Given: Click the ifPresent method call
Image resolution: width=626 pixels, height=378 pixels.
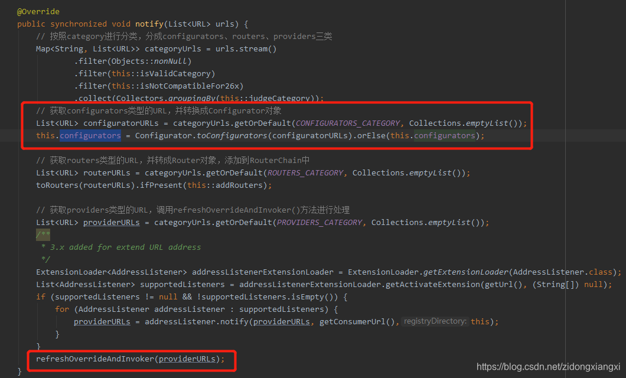Looking at the screenshot, I should pos(161,185).
